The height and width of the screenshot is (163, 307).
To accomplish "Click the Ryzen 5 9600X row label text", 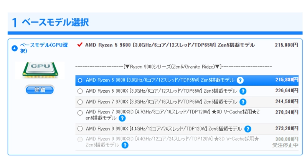I will coord(162,91).
